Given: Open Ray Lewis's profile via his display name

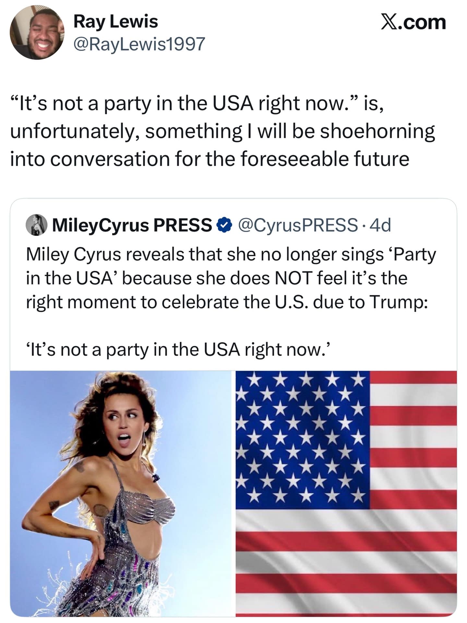Looking at the screenshot, I should pyautogui.click(x=116, y=22).
